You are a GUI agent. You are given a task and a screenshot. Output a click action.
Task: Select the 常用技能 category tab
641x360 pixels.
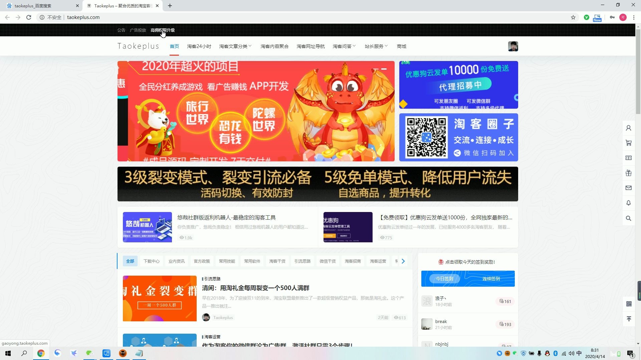pyautogui.click(x=227, y=261)
